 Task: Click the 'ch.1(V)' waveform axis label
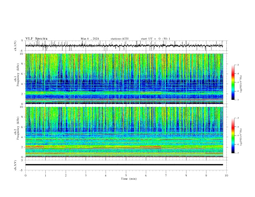coord(15,46)
